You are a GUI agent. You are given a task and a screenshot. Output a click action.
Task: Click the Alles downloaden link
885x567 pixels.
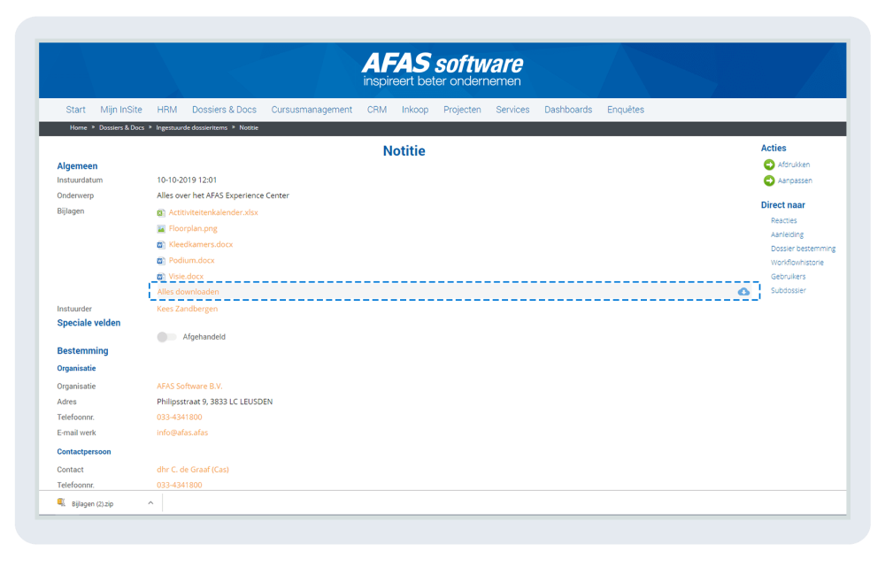click(x=188, y=291)
